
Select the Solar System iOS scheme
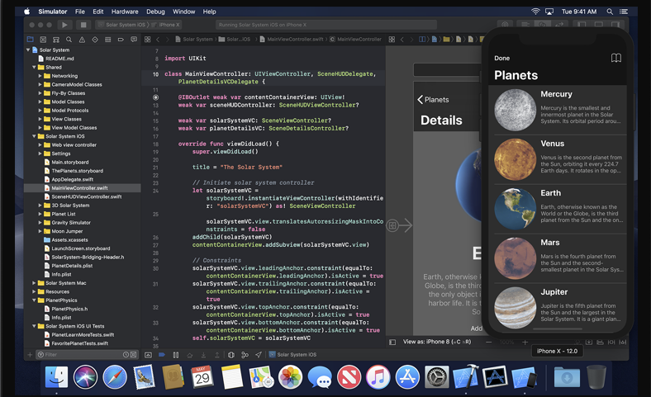point(125,25)
